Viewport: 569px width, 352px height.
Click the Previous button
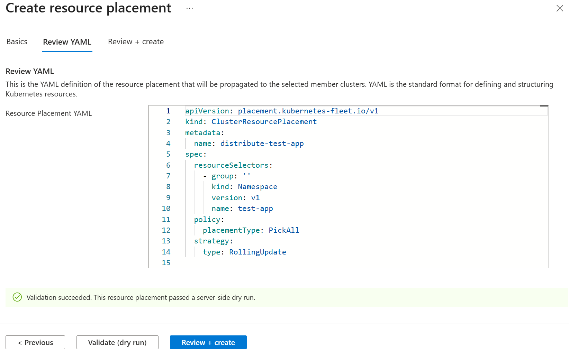pos(35,342)
